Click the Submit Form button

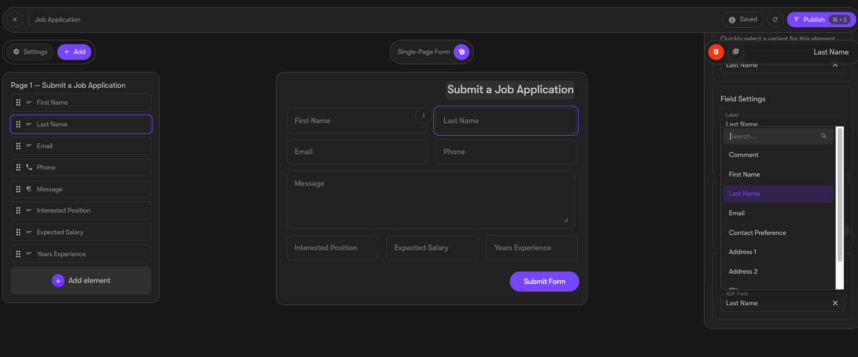point(544,281)
